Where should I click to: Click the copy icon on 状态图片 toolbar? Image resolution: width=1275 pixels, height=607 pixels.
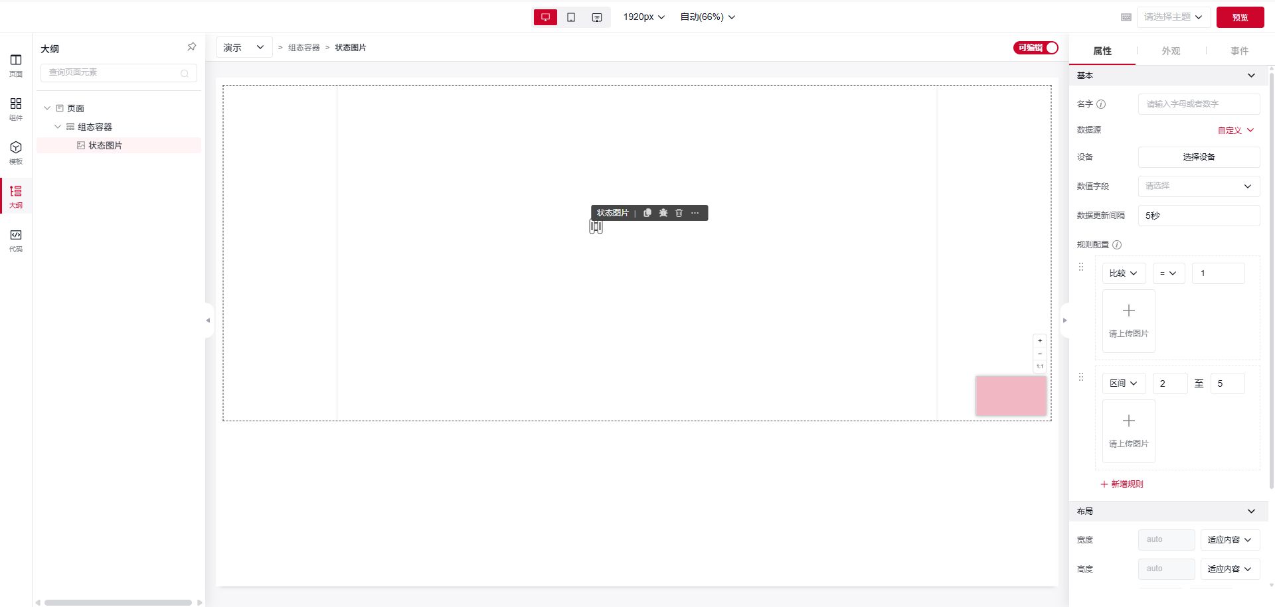pyautogui.click(x=647, y=213)
